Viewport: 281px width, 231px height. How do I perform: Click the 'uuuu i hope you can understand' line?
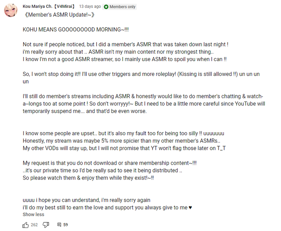(x=86, y=200)
